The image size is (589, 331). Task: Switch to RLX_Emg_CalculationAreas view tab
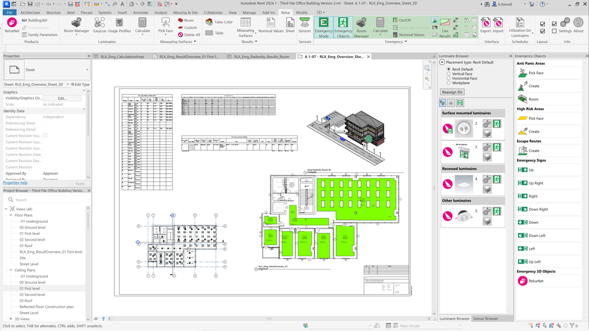(122, 57)
